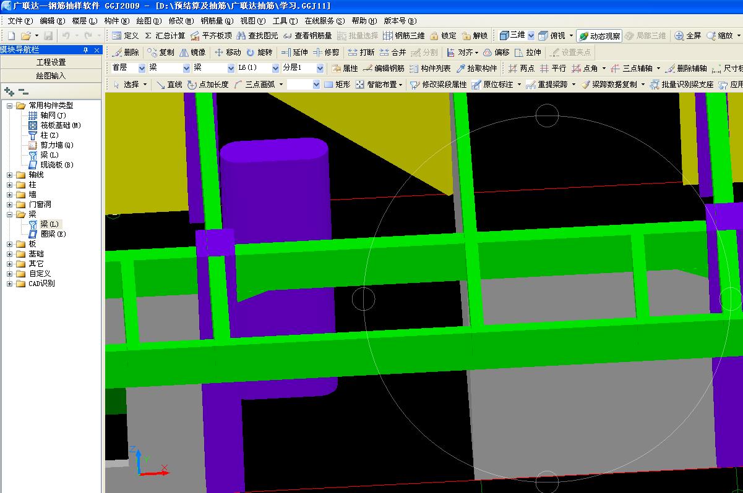The width and height of the screenshot is (743, 493).
Task: Click the 拾取构件 eyedropper tool
Action: [461, 69]
